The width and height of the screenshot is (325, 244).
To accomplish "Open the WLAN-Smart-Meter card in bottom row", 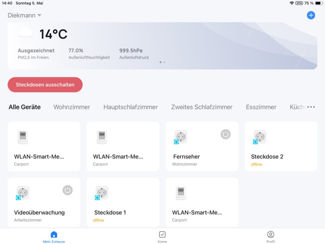I will click(x=202, y=202).
